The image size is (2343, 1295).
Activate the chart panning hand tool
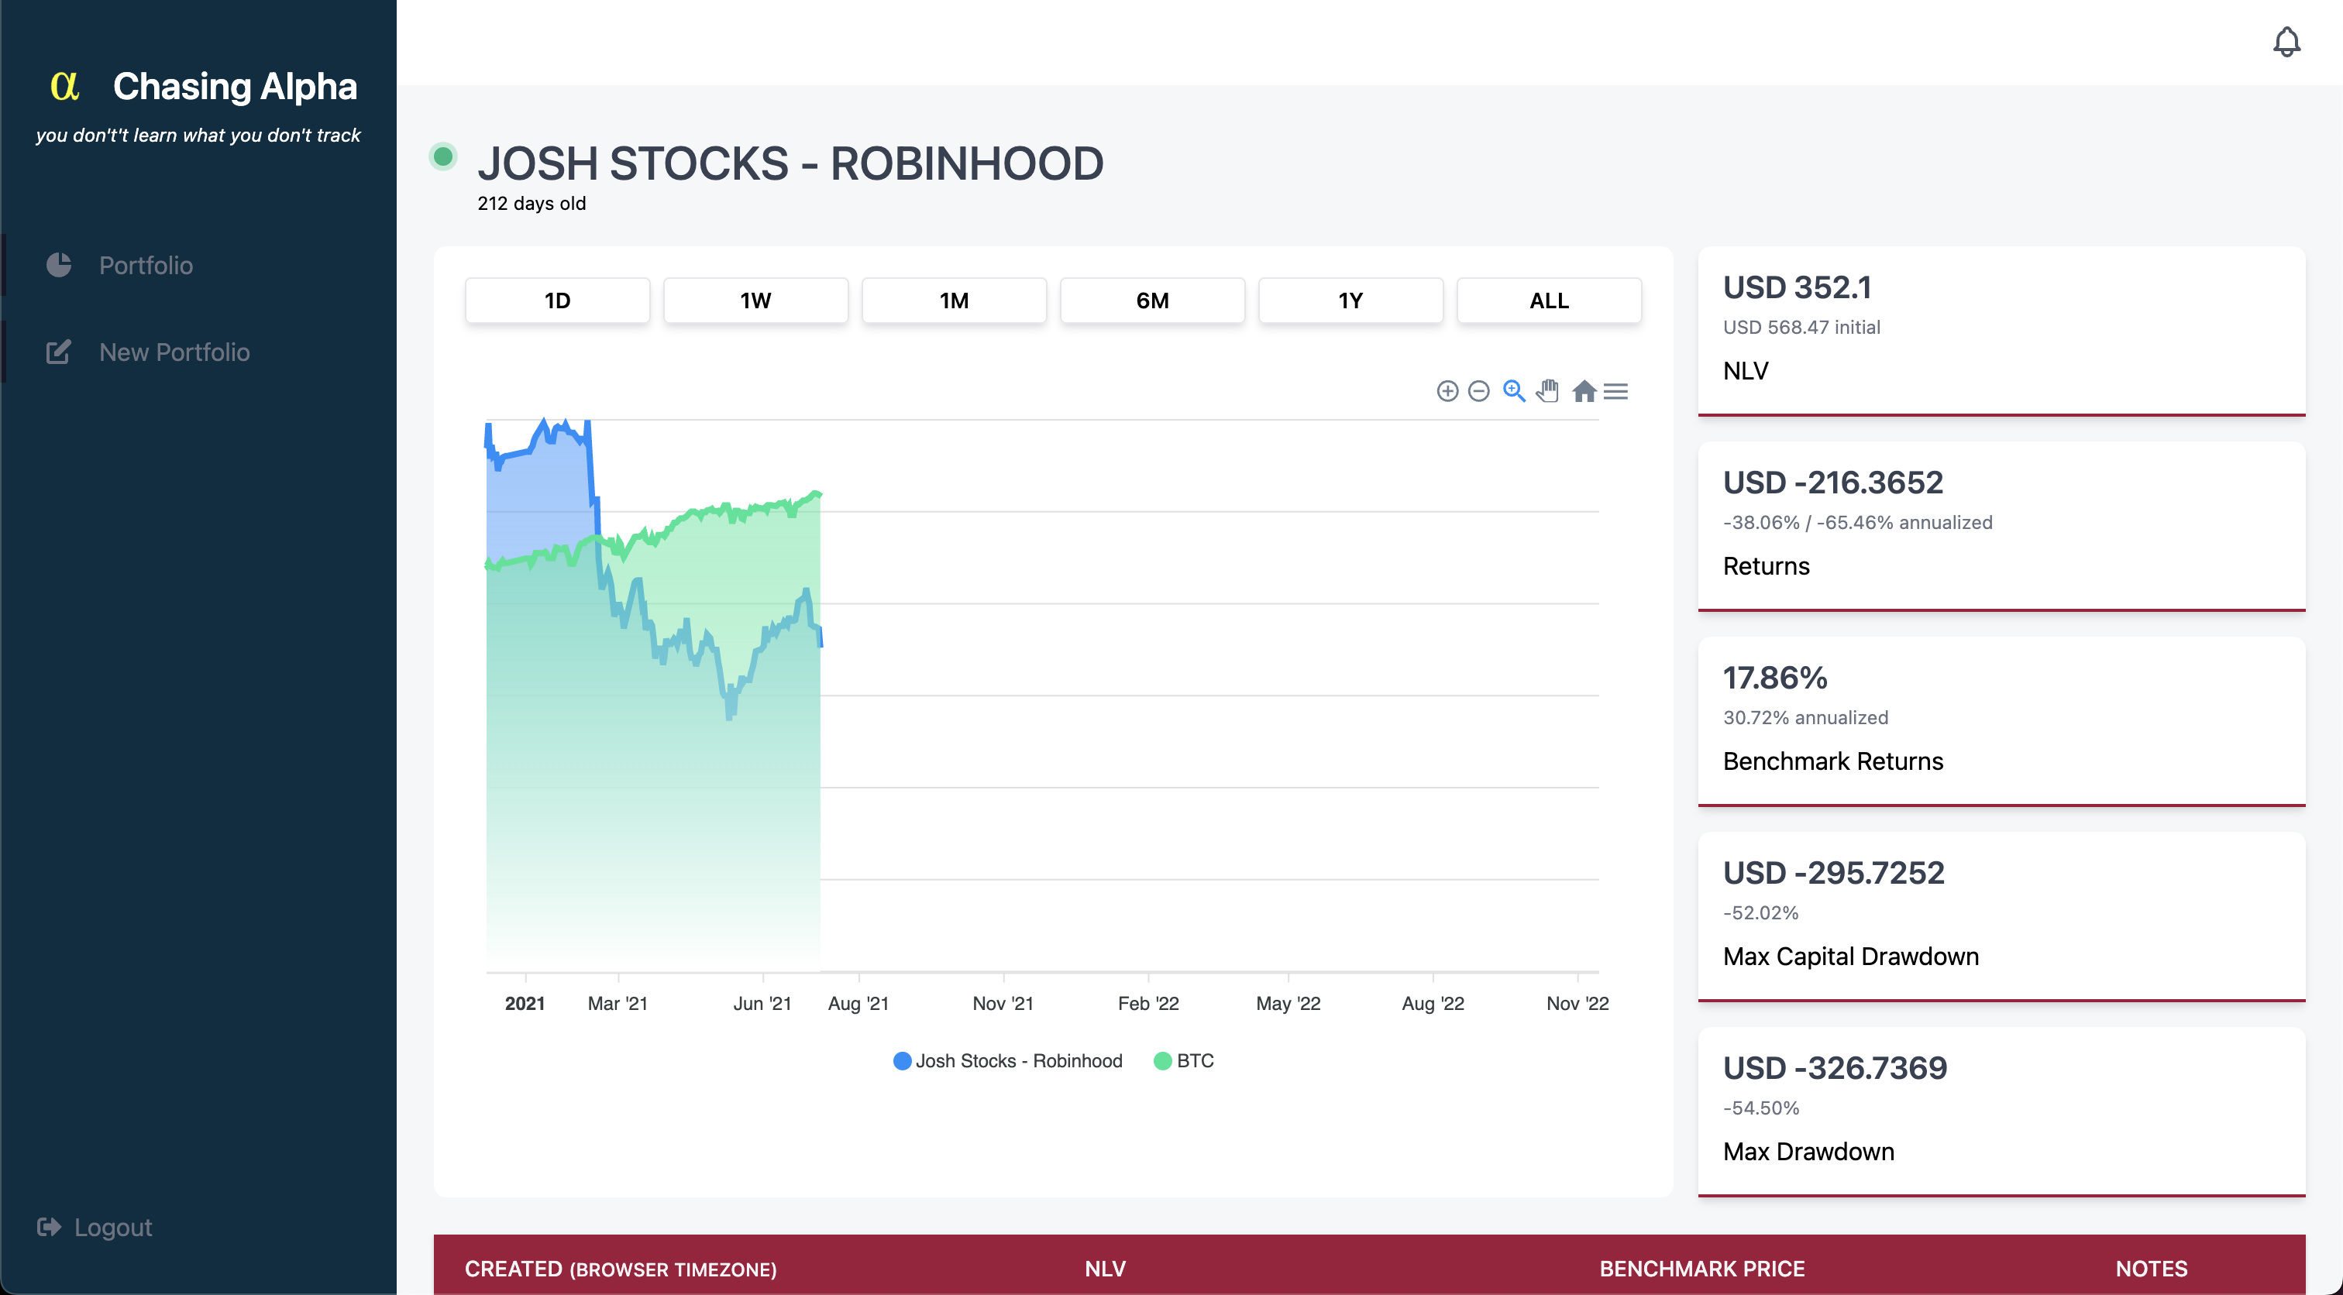pyautogui.click(x=1548, y=391)
